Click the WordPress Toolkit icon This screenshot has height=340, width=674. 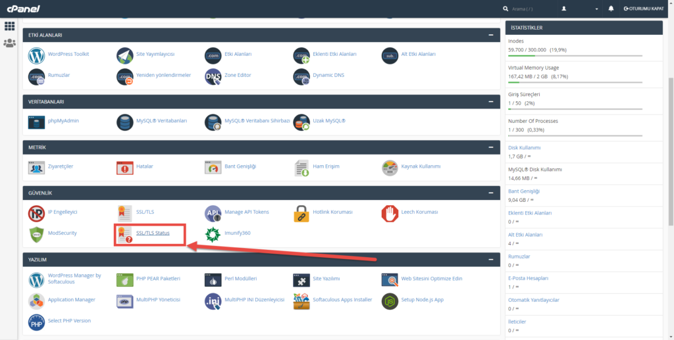[x=36, y=55]
